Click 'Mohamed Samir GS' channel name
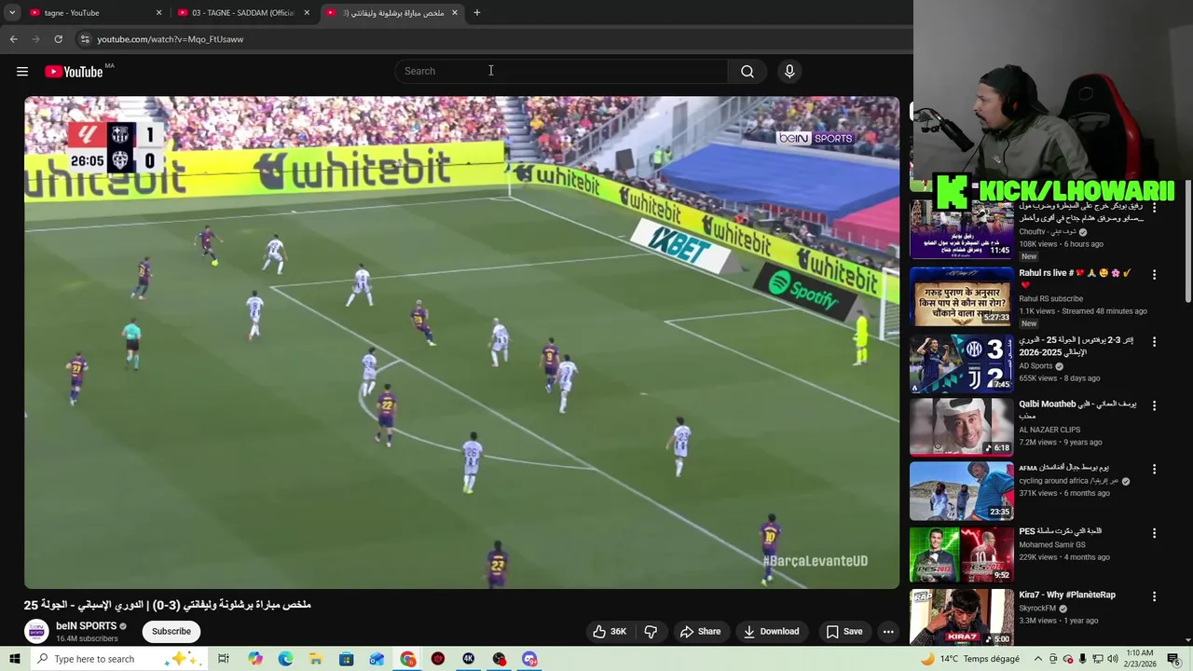This screenshot has width=1193, height=671. pos(1052,544)
